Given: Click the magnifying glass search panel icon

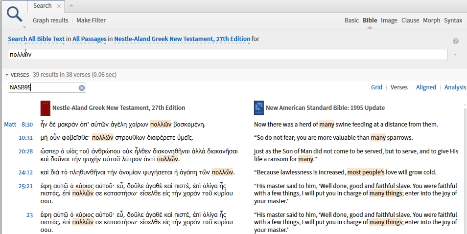Looking at the screenshot, I should (x=15, y=15).
